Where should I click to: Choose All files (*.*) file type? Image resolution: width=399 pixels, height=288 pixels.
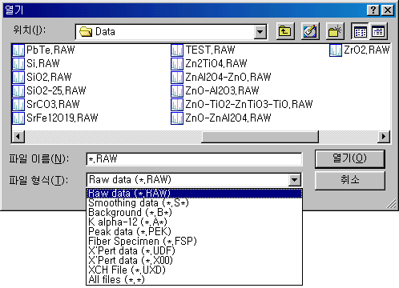194,280
